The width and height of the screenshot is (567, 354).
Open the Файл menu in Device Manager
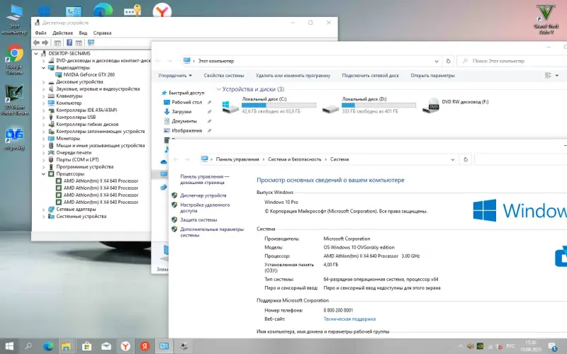[40, 33]
